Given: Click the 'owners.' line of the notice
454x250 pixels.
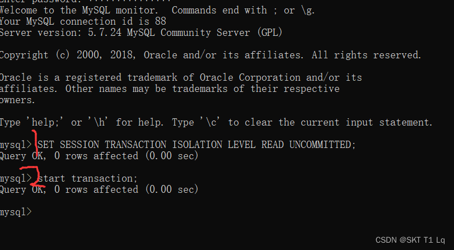Looking at the screenshot, I should 17,100.
